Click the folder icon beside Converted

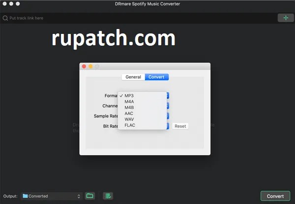(x=25, y=196)
